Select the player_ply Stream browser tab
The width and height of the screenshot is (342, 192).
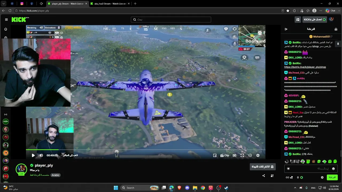pos(67,4)
